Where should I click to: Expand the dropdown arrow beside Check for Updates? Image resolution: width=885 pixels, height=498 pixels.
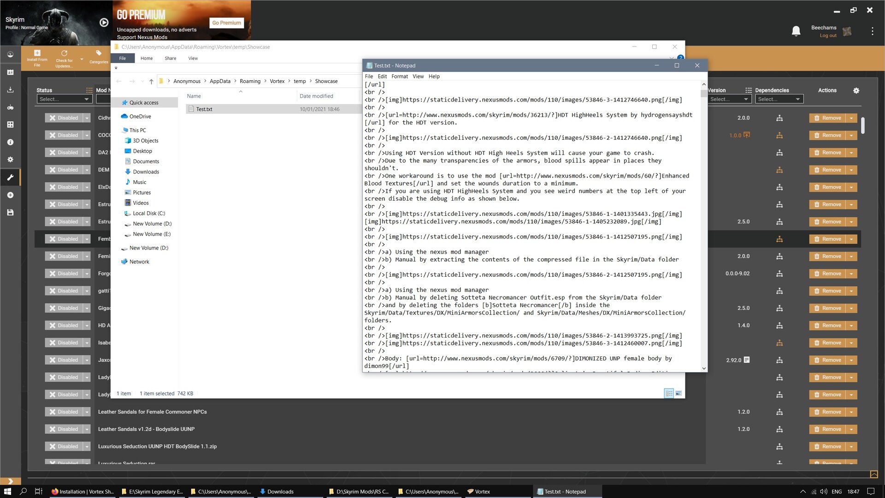pyautogui.click(x=82, y=59)
